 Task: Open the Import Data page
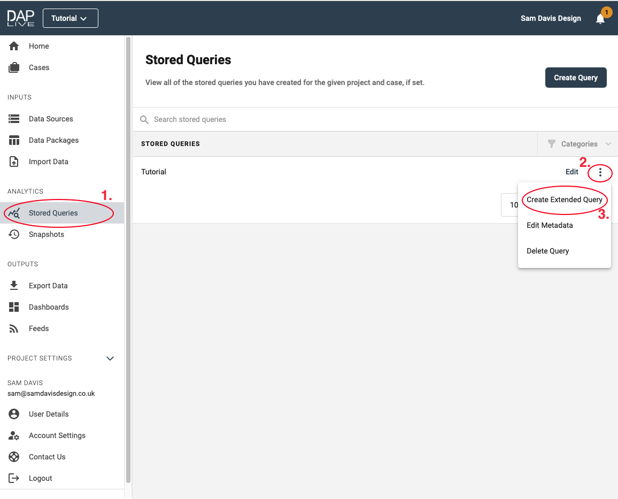coord(49,162)
